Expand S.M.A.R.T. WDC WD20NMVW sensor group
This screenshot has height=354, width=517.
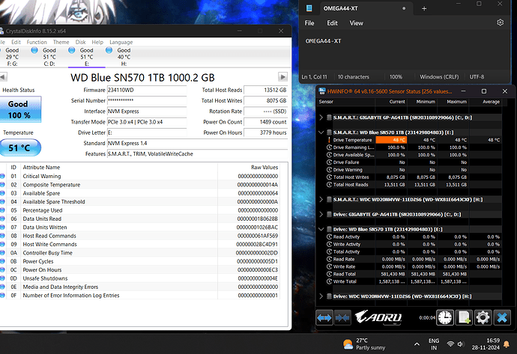tap(321, 199)
